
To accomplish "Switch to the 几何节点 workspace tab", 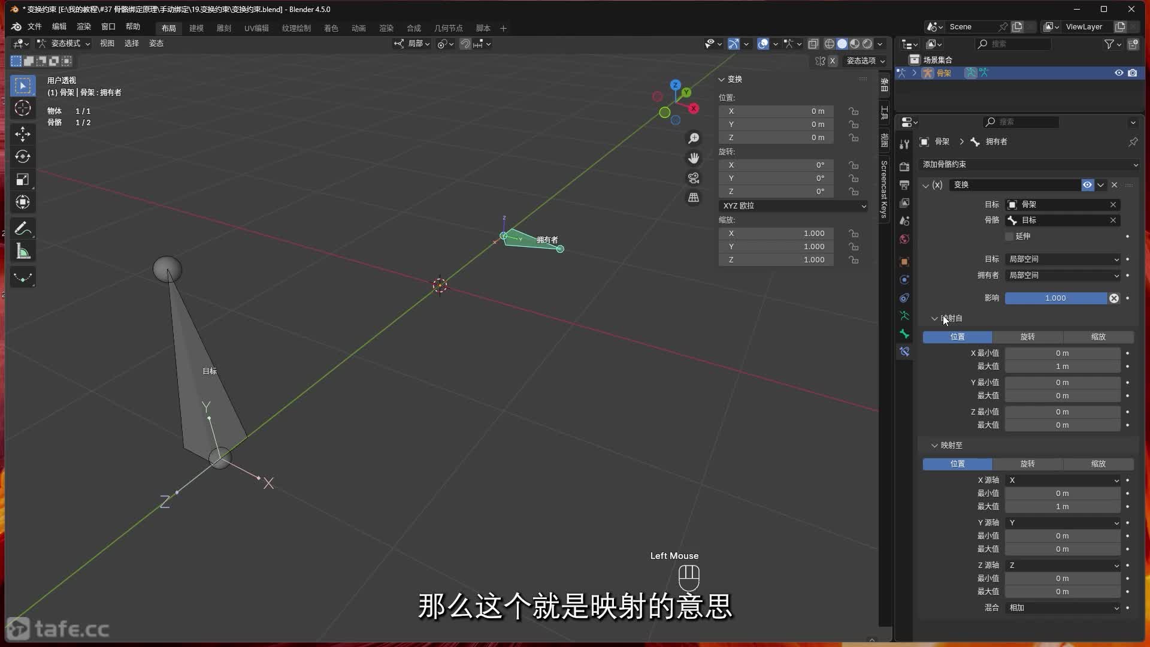I will point(448,28).
